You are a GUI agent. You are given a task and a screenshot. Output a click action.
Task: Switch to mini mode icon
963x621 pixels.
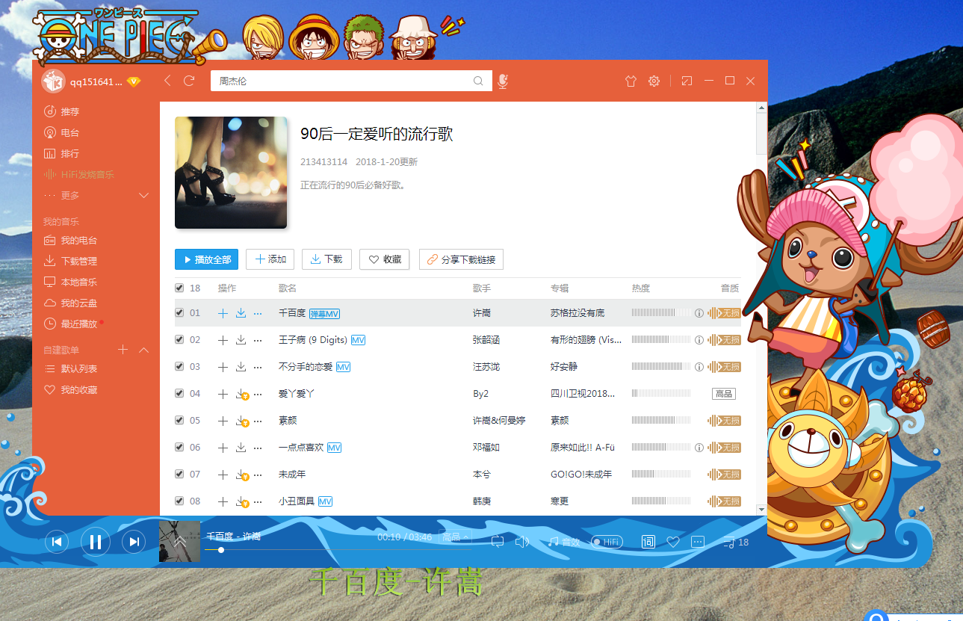point(687,81)
